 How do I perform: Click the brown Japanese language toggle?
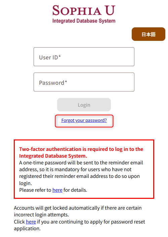149,34
